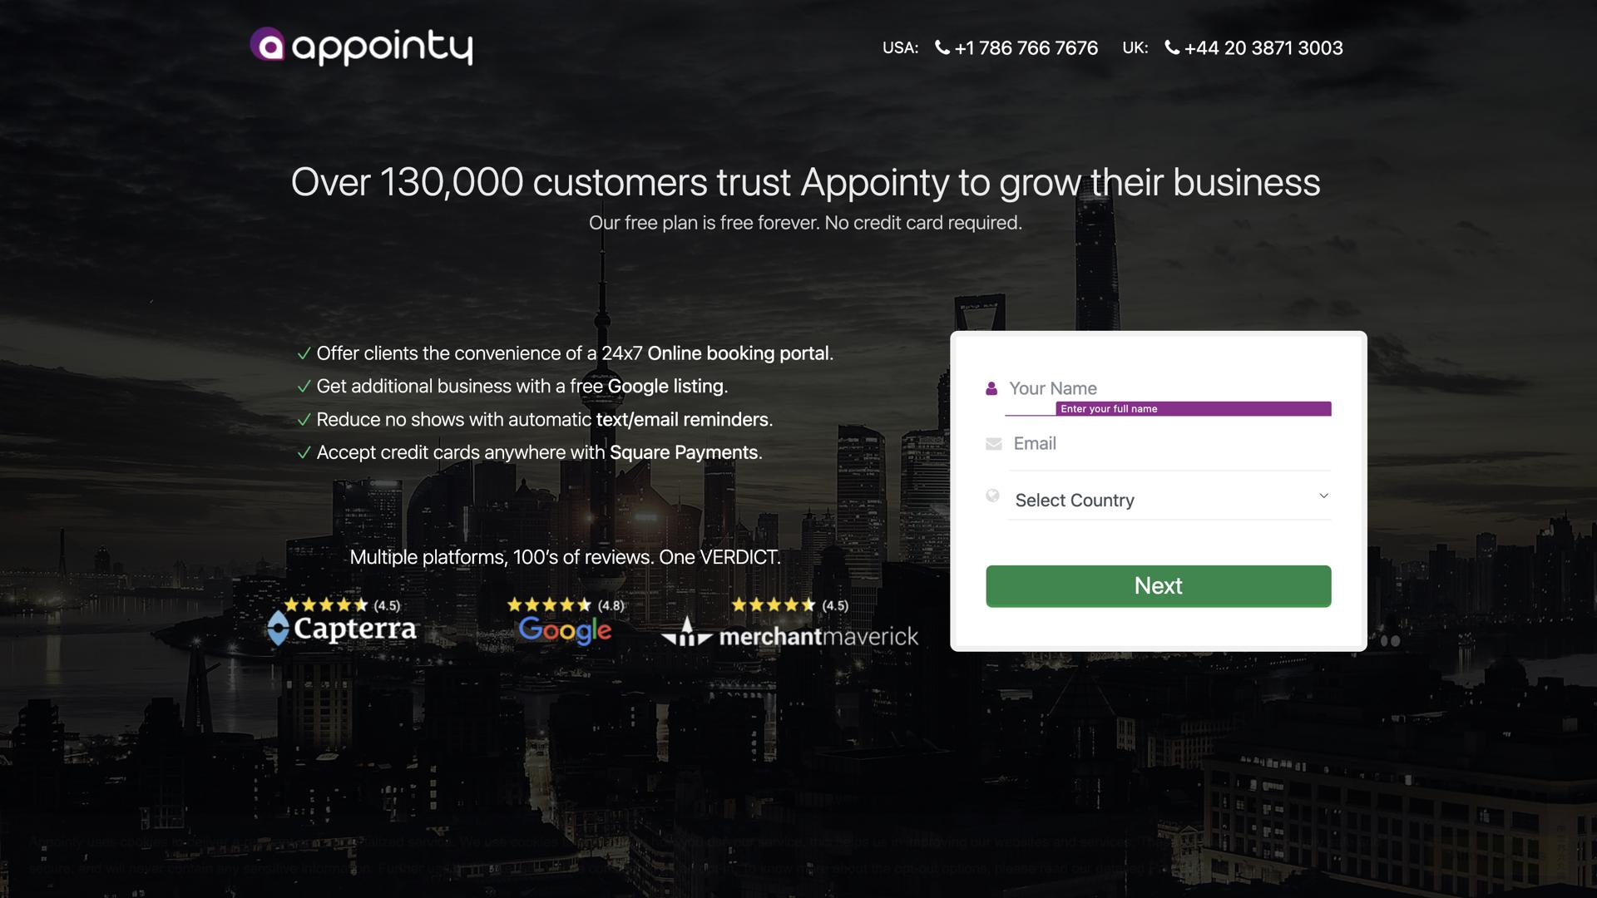
Task: Click the Google 4.8 star rating
Action: pyautogui.click(x=565, y=605)
